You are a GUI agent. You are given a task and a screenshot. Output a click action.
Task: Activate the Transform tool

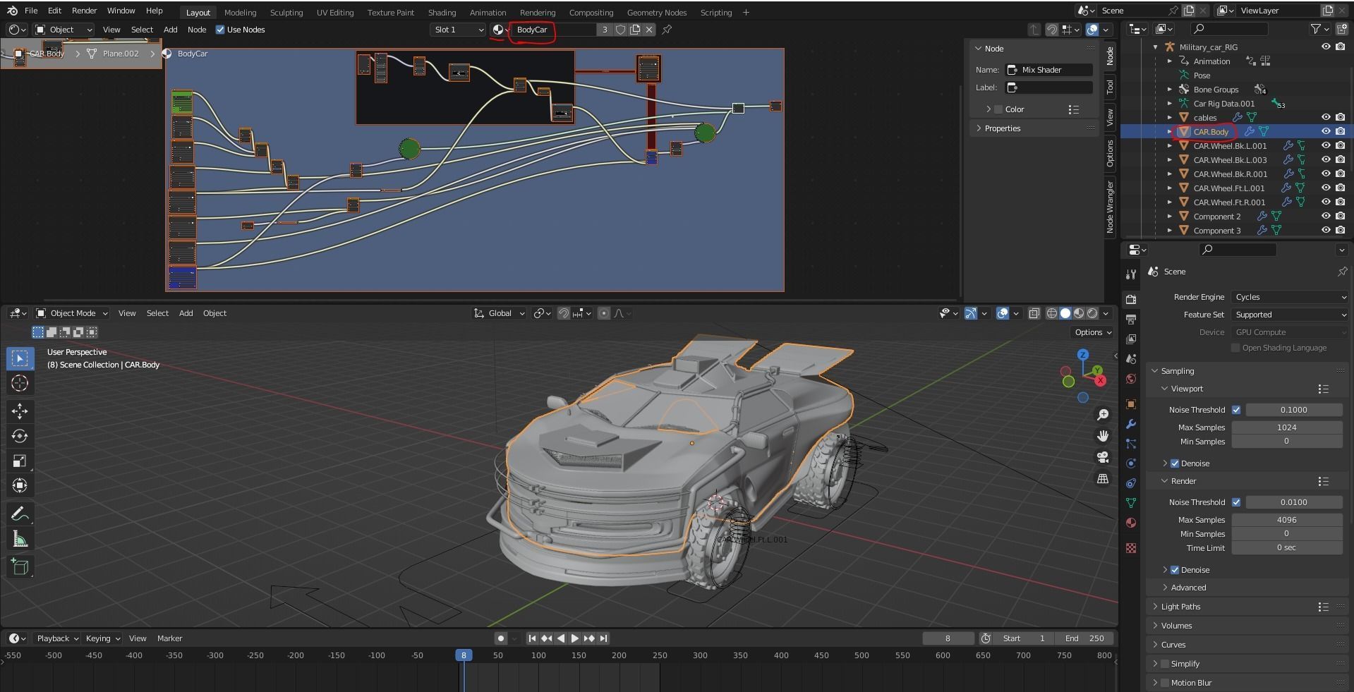[x=20, y=486]
